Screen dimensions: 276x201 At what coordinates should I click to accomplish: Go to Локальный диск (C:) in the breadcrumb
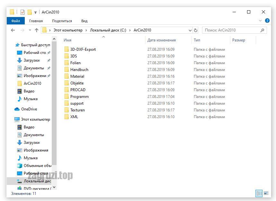[108, 30]
